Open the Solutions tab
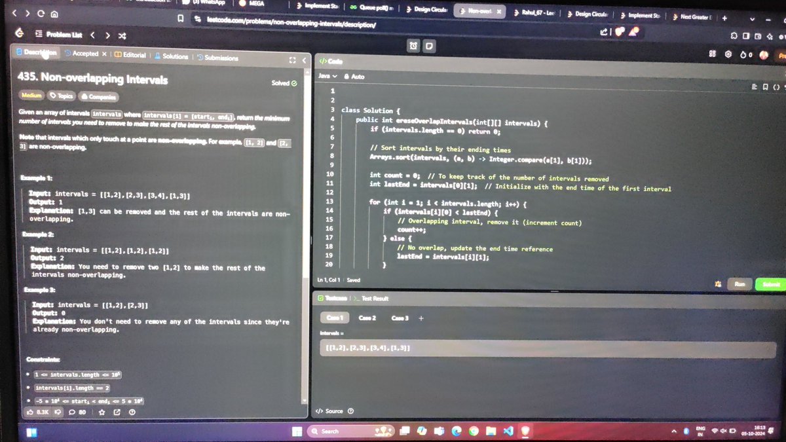The height and width of the screenshot is (442, 786). (x=171, y=56)
